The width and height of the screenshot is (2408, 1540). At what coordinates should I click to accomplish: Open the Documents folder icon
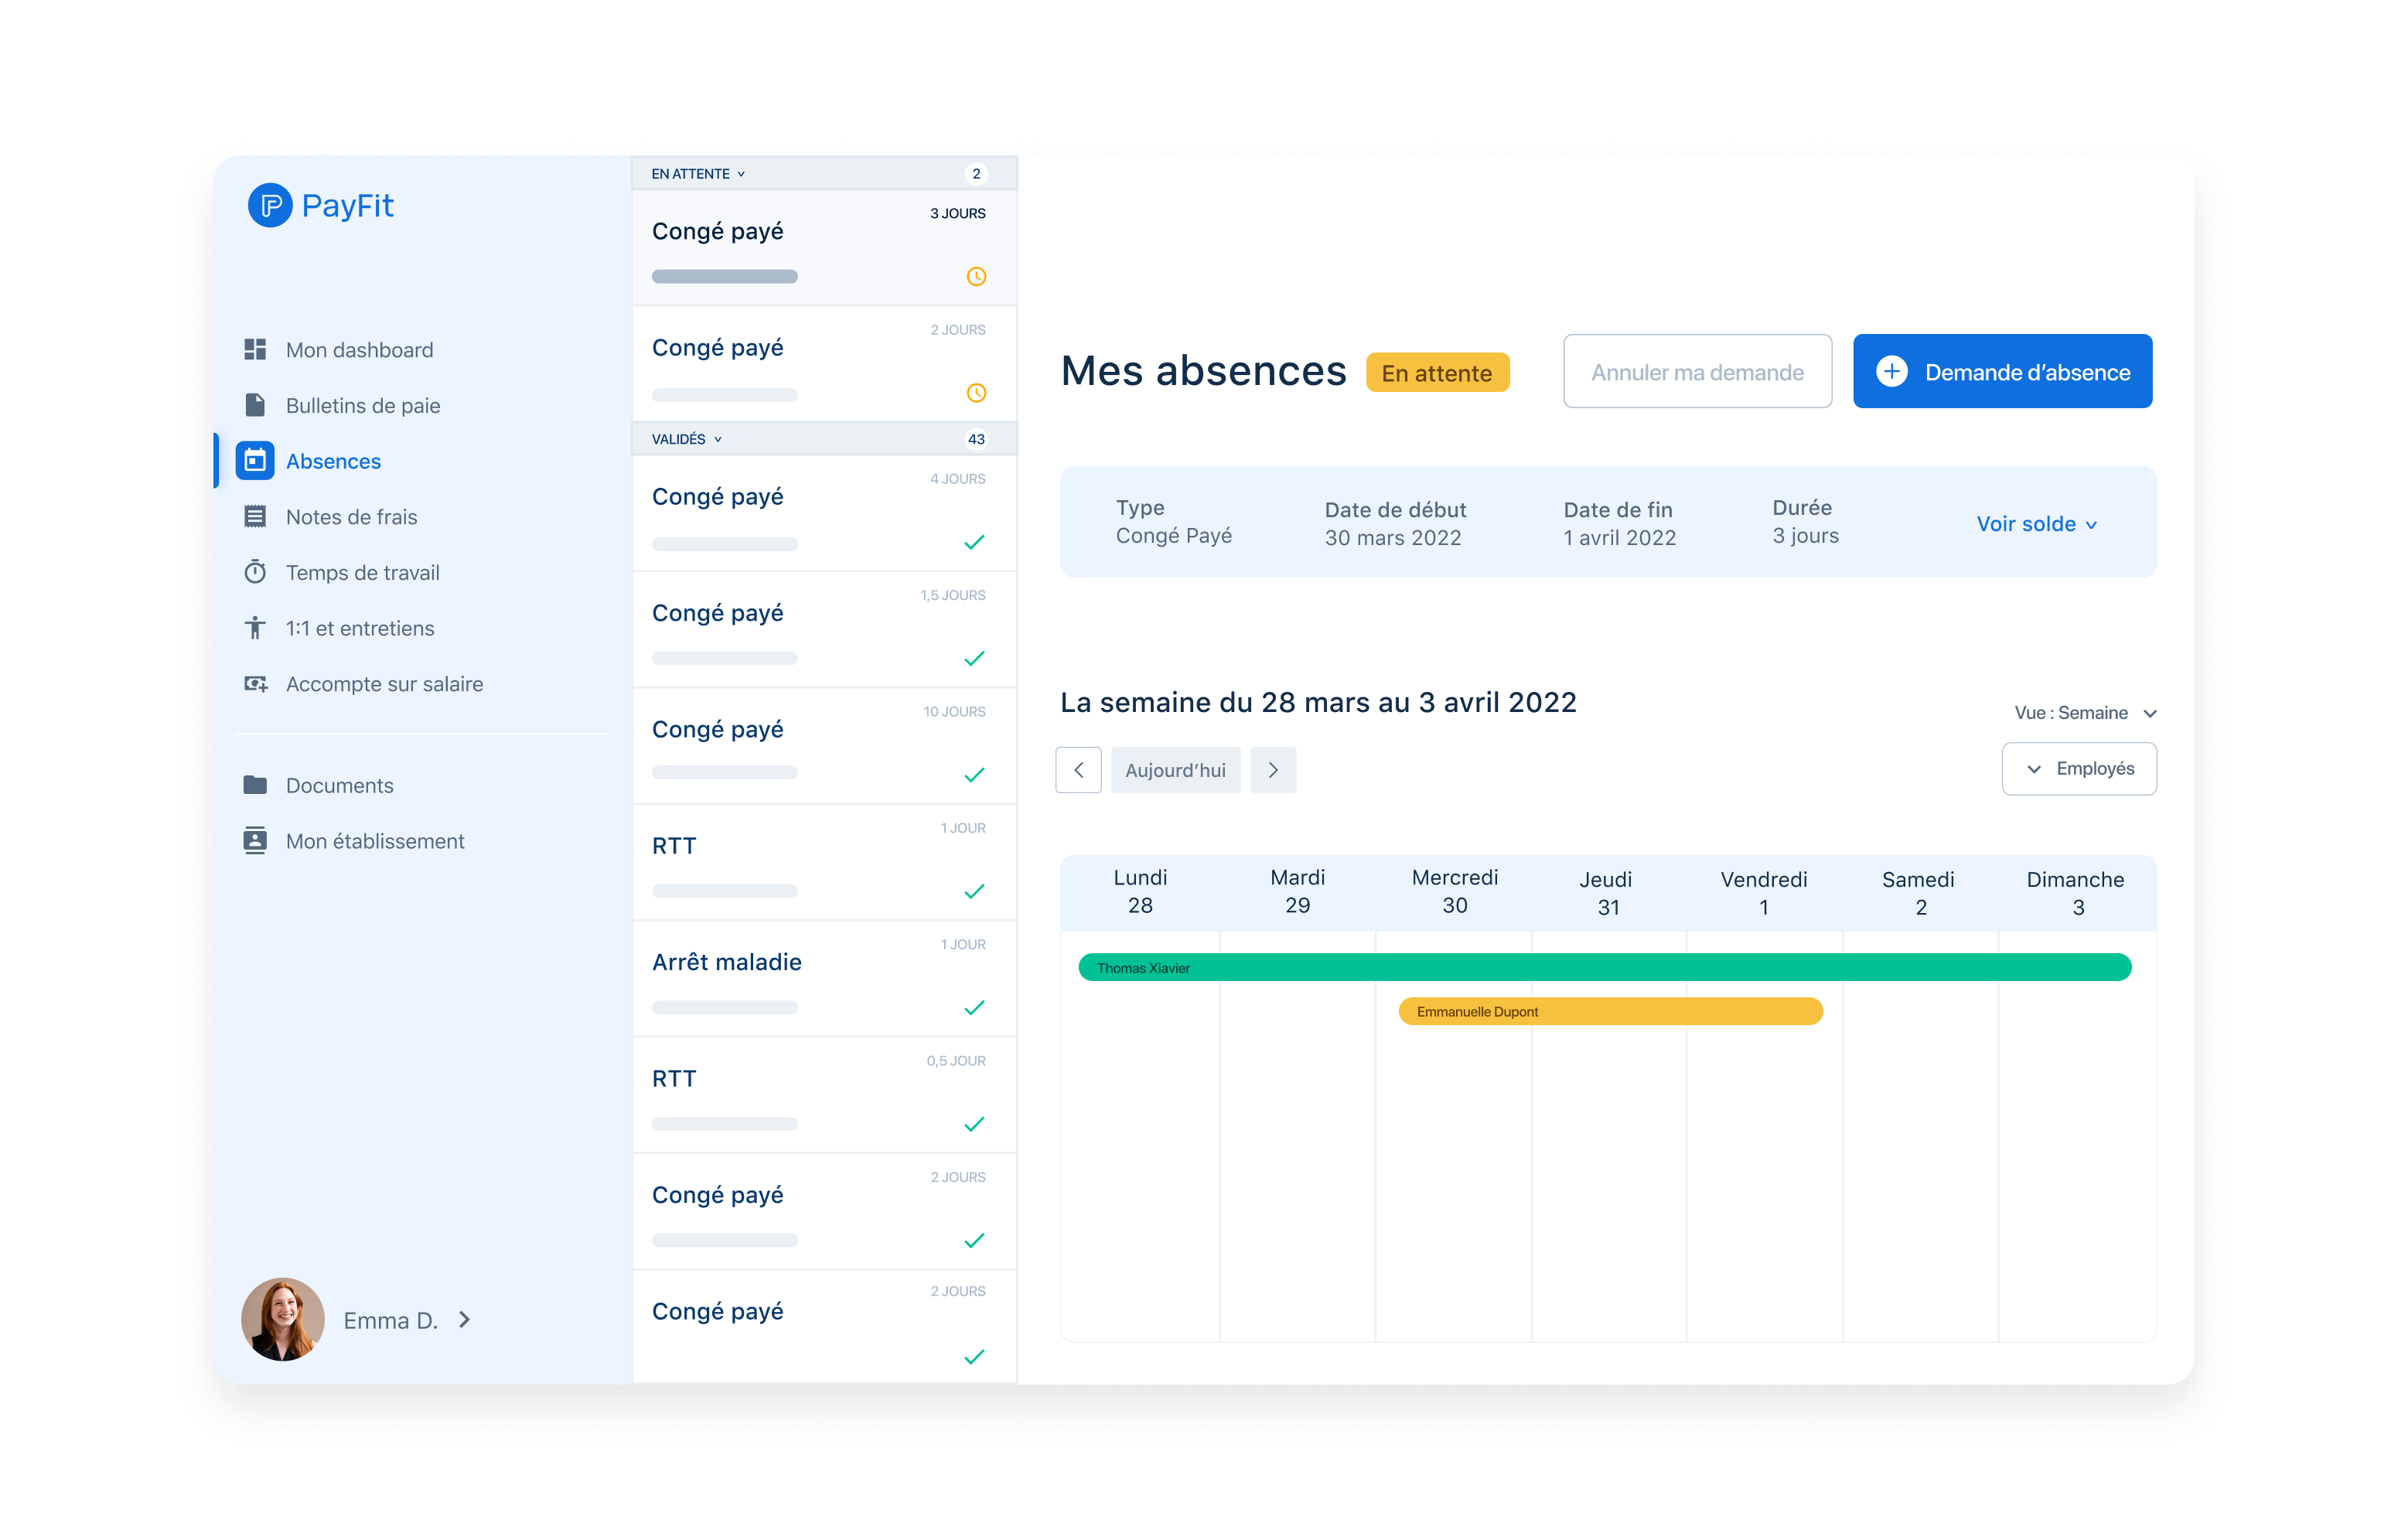[x=255, y=785]
